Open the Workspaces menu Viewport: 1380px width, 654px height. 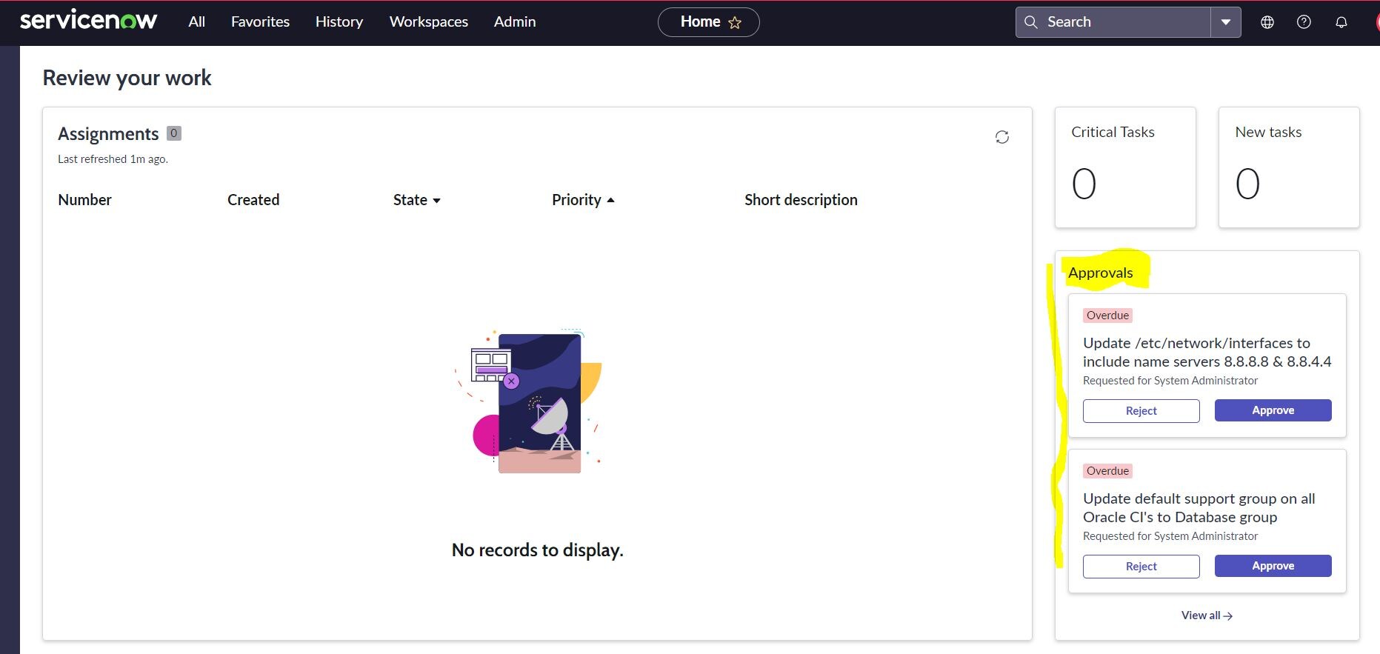pos(429,22)
